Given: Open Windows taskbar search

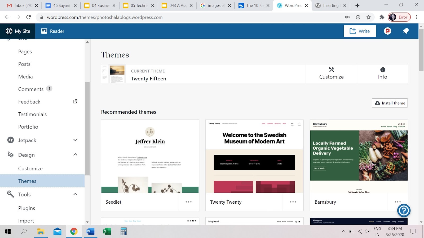Looking at the screenshot, I should (24, 232).
